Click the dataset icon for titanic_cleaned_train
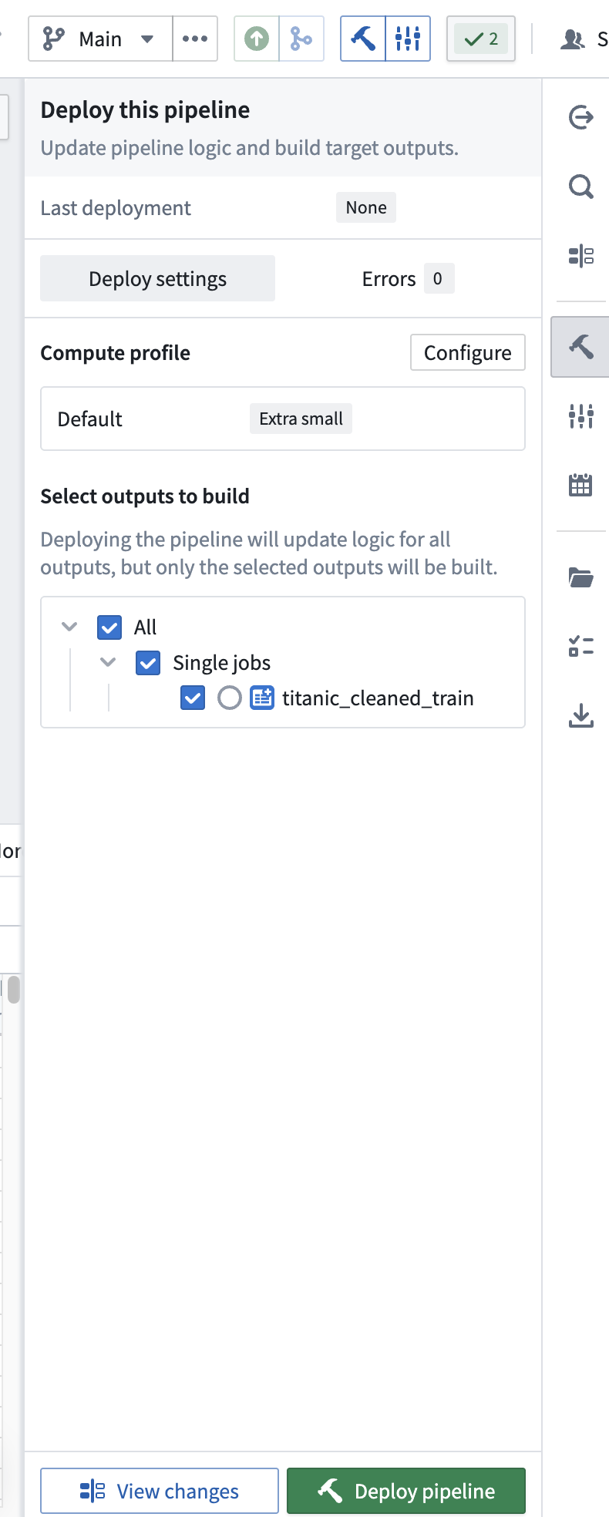The height and width of the screenshot is (1517, 609). pyautogui.click(x=262, y=698)
